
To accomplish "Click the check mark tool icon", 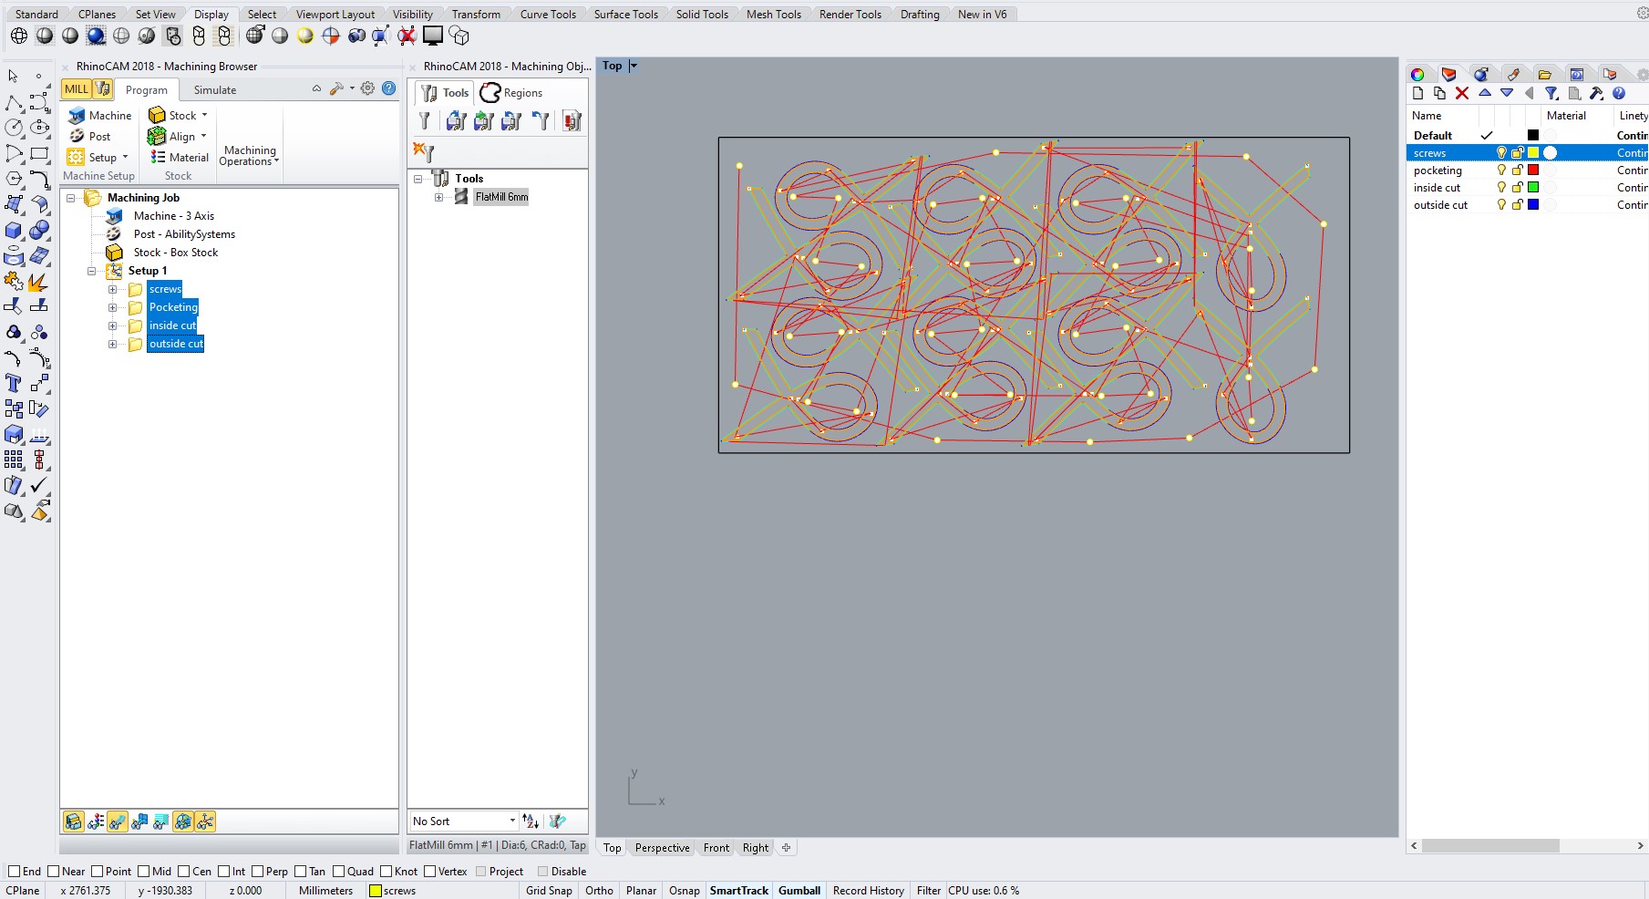I will [x=39, y=485].
